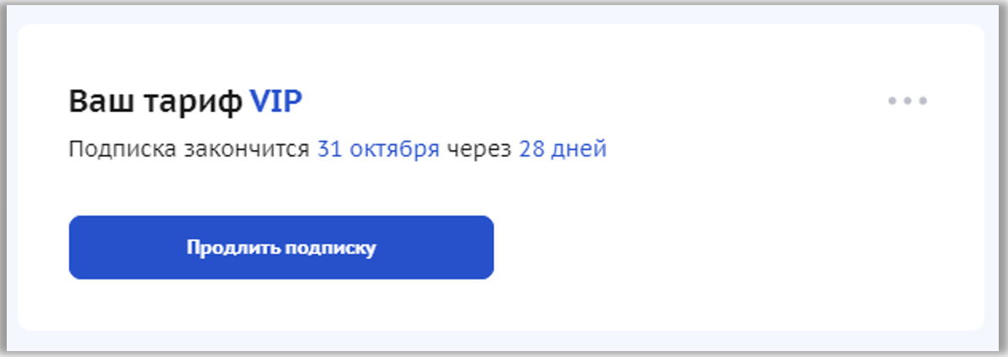The image size is (1008, 357).
Task: Click the middle dot of the ellipsis icon
Action: (908, 101)
